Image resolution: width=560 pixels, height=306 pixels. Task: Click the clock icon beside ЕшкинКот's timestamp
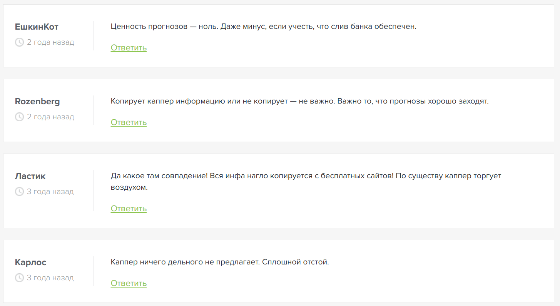[x=19, y=42]
